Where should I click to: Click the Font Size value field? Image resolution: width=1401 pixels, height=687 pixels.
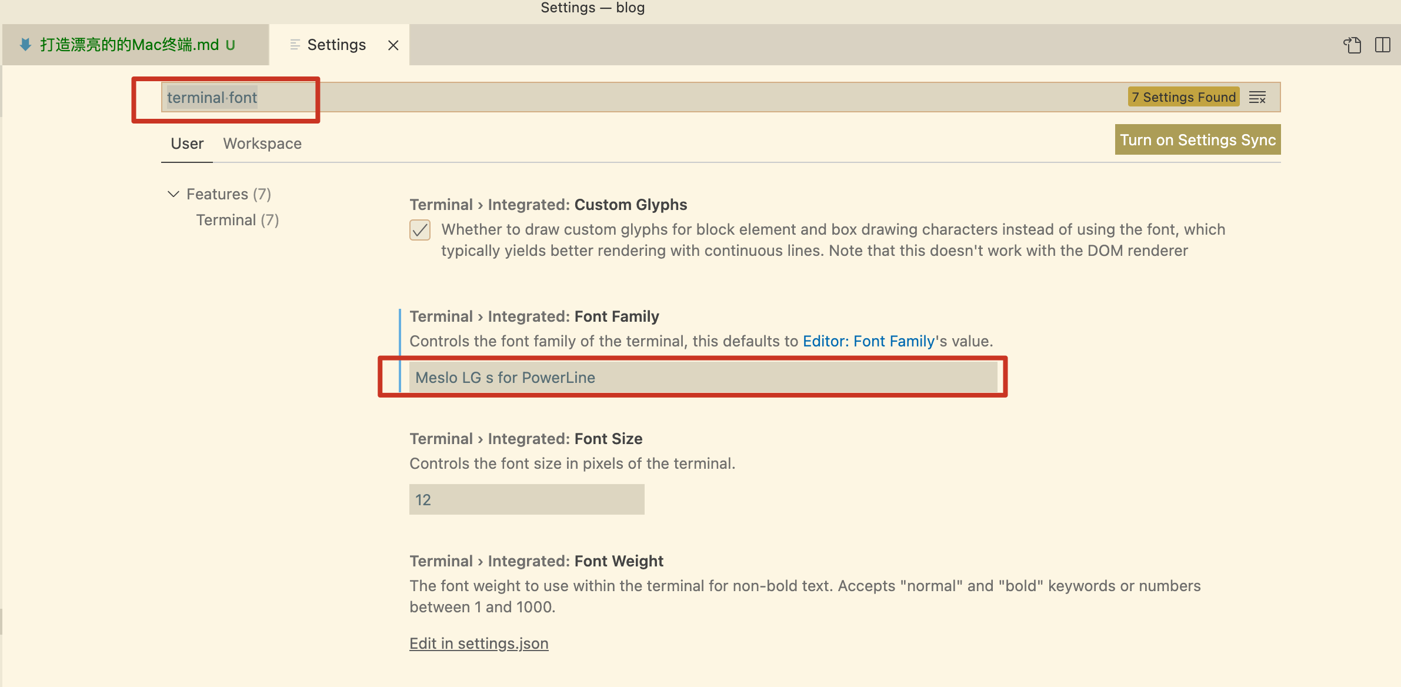coord(526,500)
